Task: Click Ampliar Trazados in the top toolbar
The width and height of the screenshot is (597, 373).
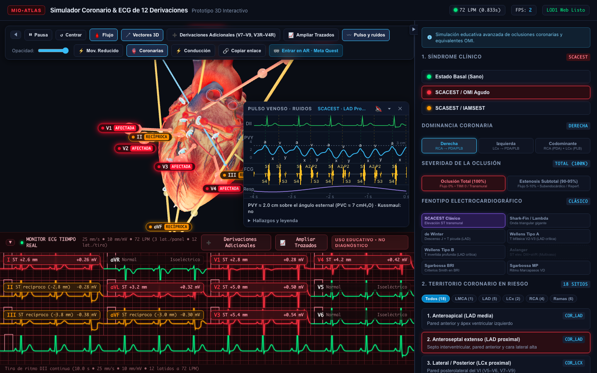Action: pos(311,35)
